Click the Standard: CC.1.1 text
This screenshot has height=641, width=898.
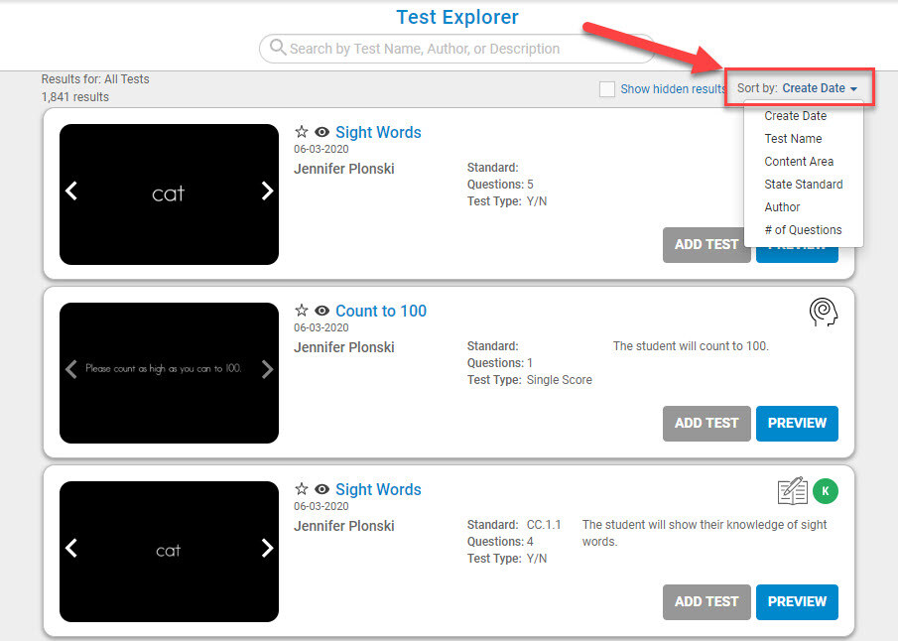(x=514, y=525)
